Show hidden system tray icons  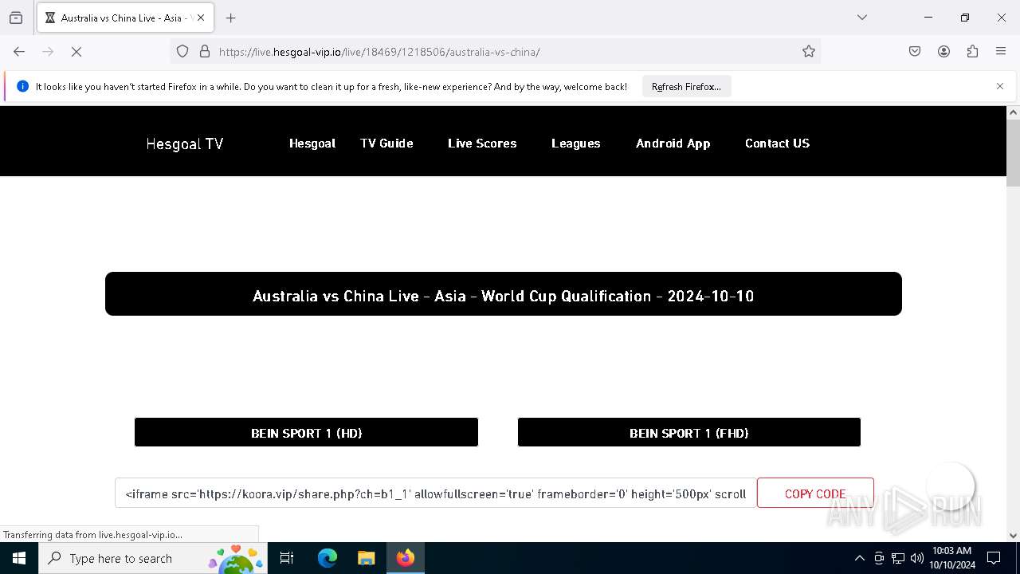click(859, 558)
